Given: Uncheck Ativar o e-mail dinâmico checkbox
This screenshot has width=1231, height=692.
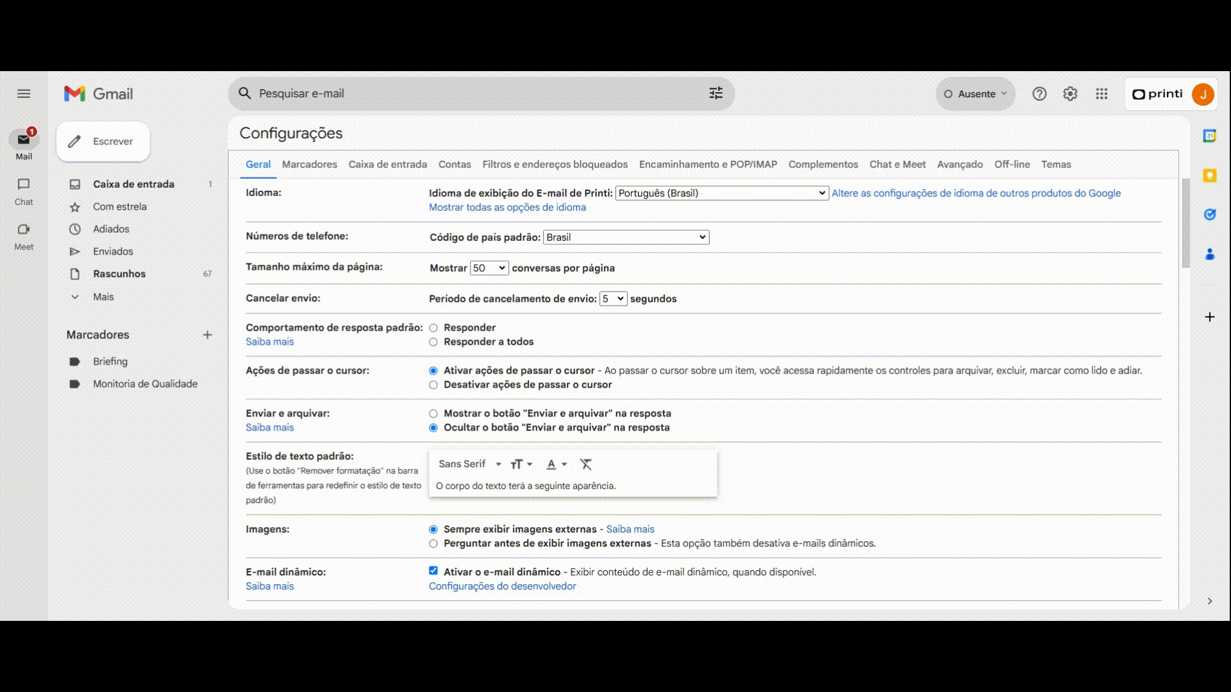Looking at the screenshot, I should pyautogui.click(x=433, y=571).
